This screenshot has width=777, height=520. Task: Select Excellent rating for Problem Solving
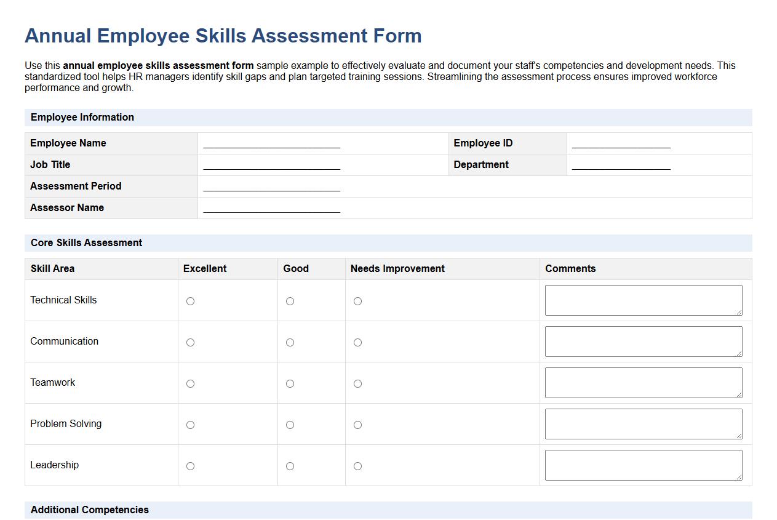click(x=190, y=425)
